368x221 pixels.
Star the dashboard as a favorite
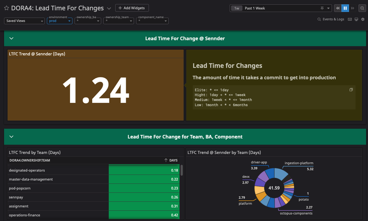click(7, 8)
